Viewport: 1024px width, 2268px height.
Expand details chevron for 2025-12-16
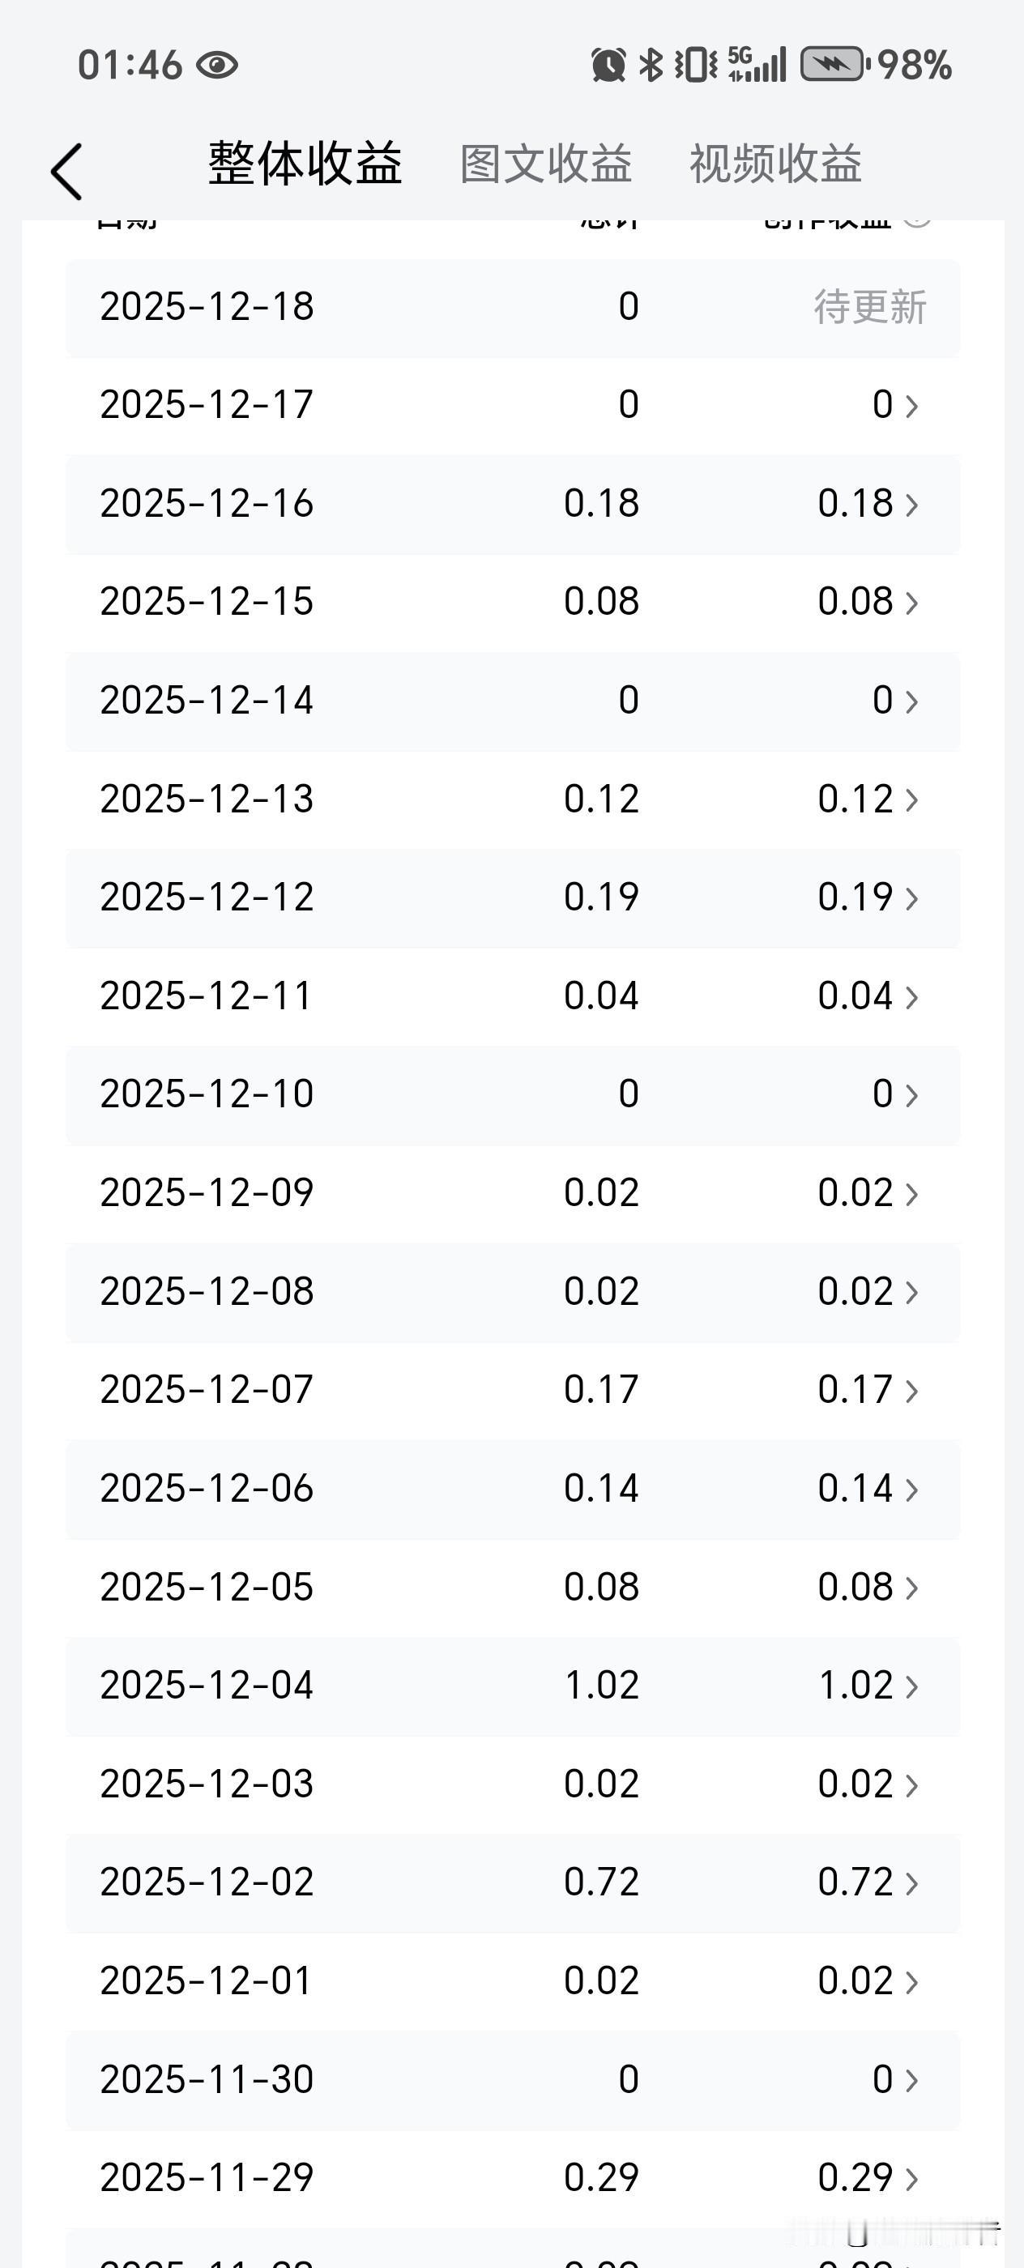912,505
